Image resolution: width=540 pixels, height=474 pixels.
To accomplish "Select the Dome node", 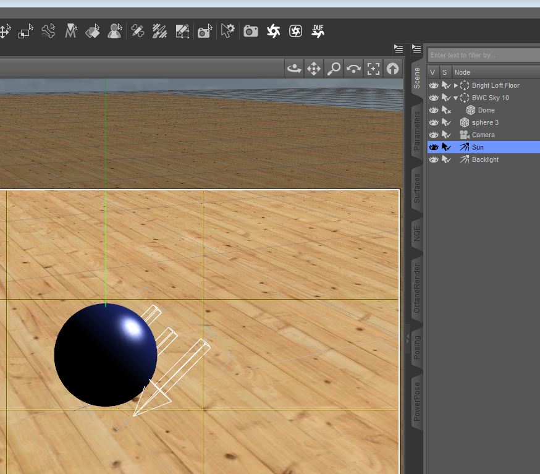I will click(486, 110).
